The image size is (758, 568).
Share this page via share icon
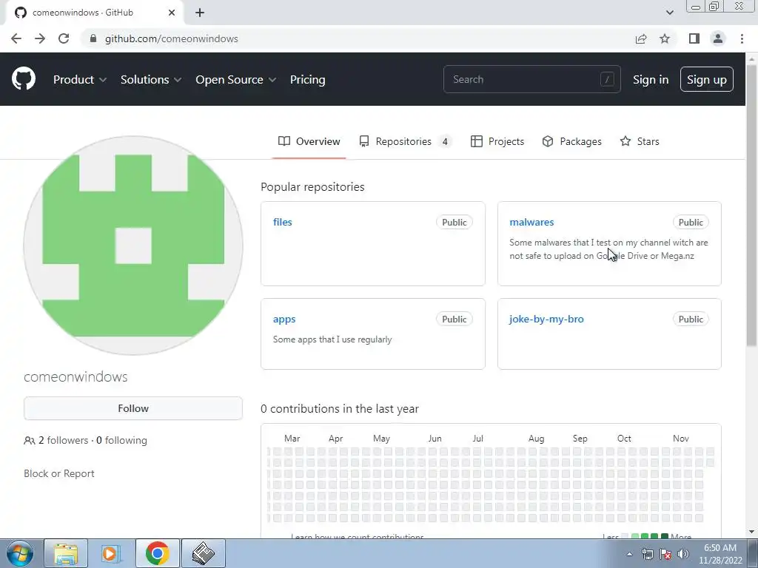(641, 38)
